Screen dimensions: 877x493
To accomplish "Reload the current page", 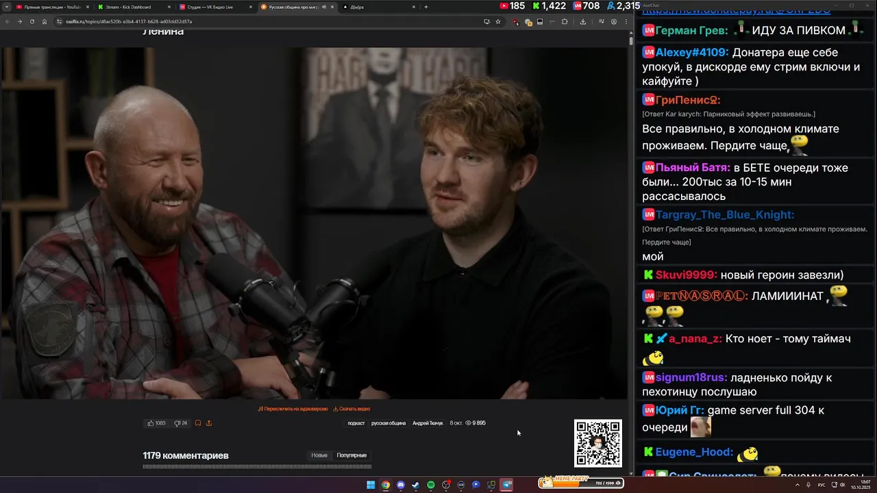I will [x=32, y=21].
